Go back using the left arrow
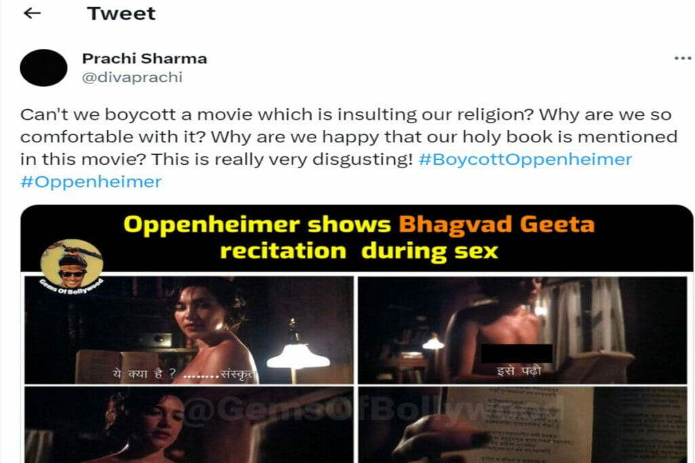Viewport: 695px width, 463px height. click(x=32, y=14)
